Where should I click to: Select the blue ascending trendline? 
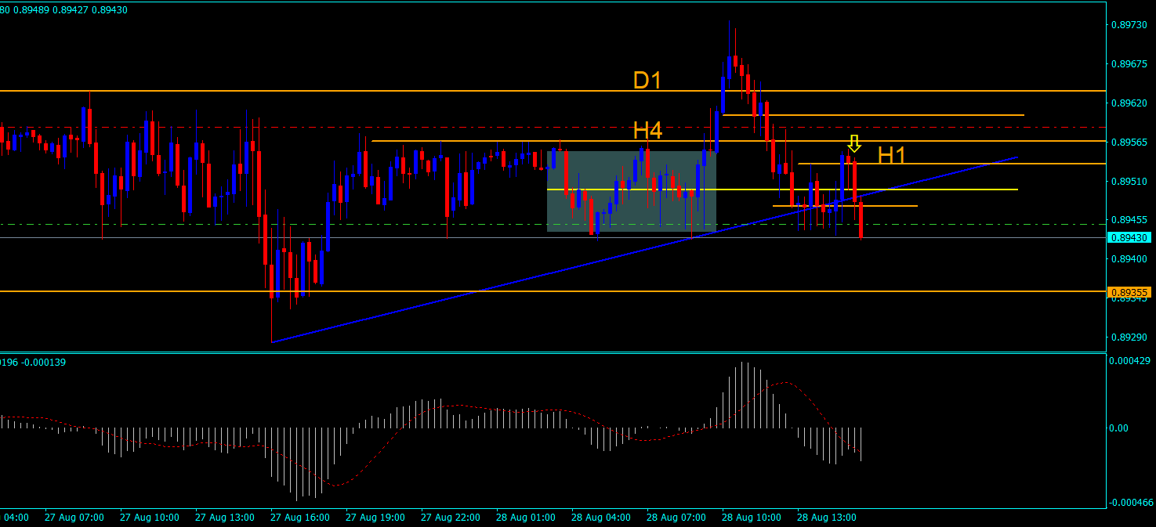click(644, 249)
